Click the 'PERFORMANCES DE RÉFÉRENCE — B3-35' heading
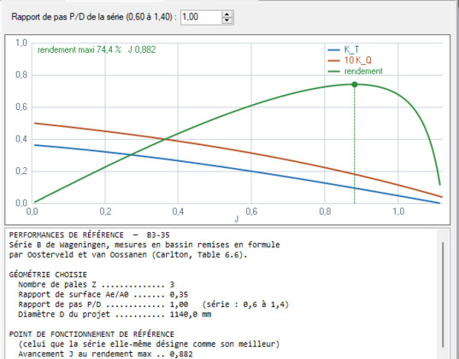Screen dimensions: 459x359 pos(89,235)
